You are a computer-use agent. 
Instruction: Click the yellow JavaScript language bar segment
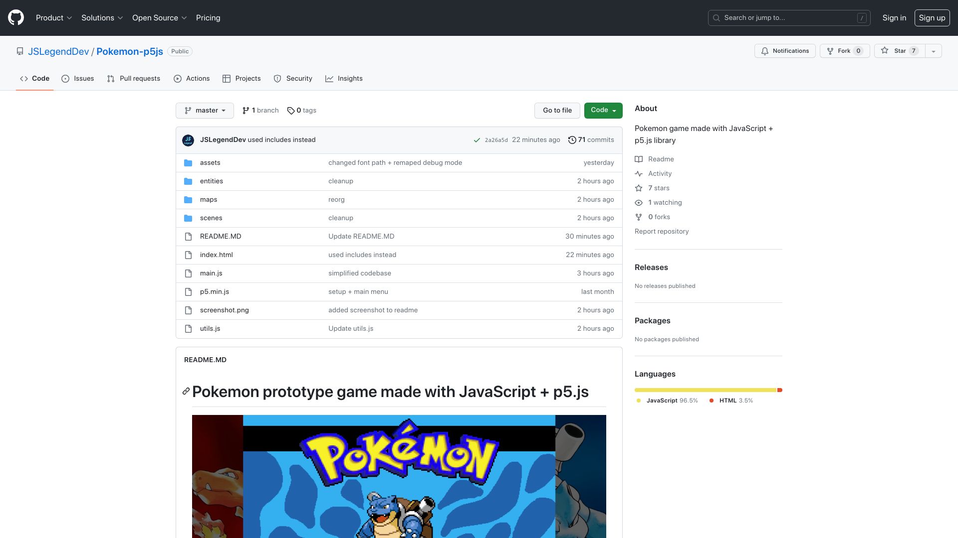coord(706,390)
